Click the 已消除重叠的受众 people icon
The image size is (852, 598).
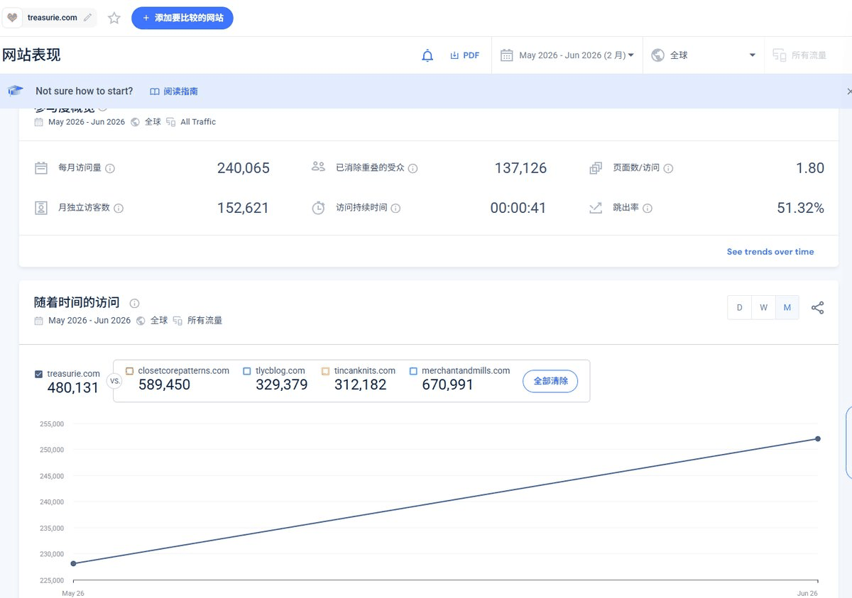[318, 167]
